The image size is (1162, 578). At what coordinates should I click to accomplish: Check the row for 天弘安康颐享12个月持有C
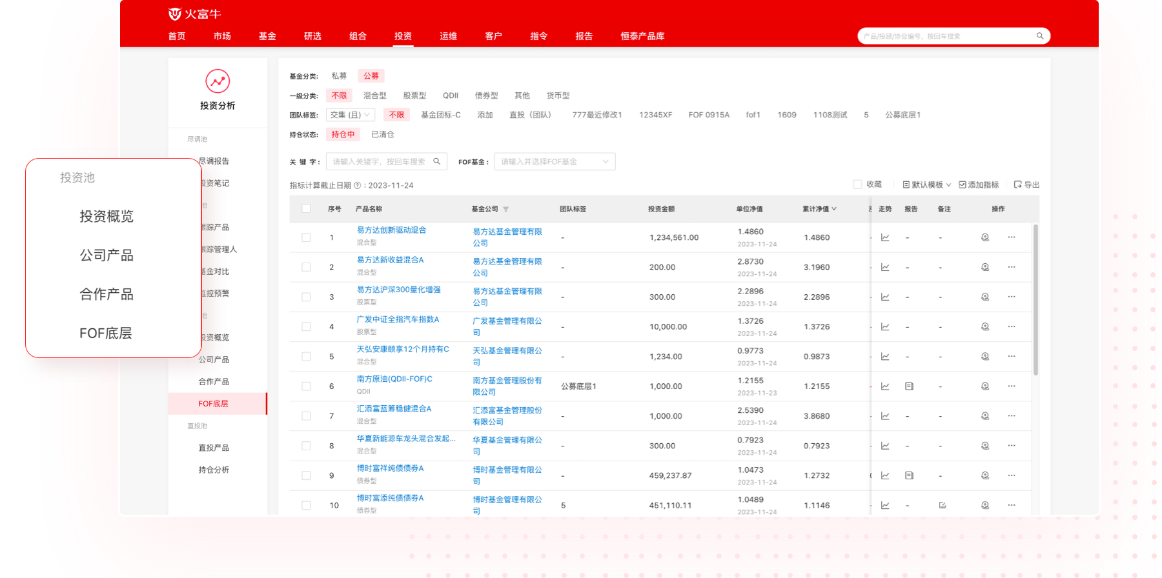(306, 356)
